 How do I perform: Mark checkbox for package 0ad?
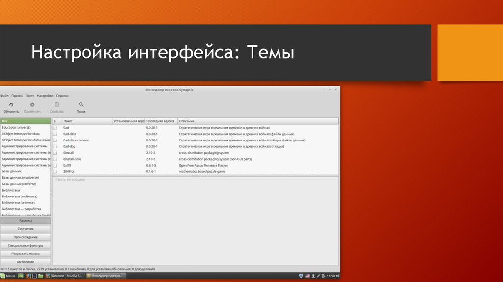click(55, 128)
